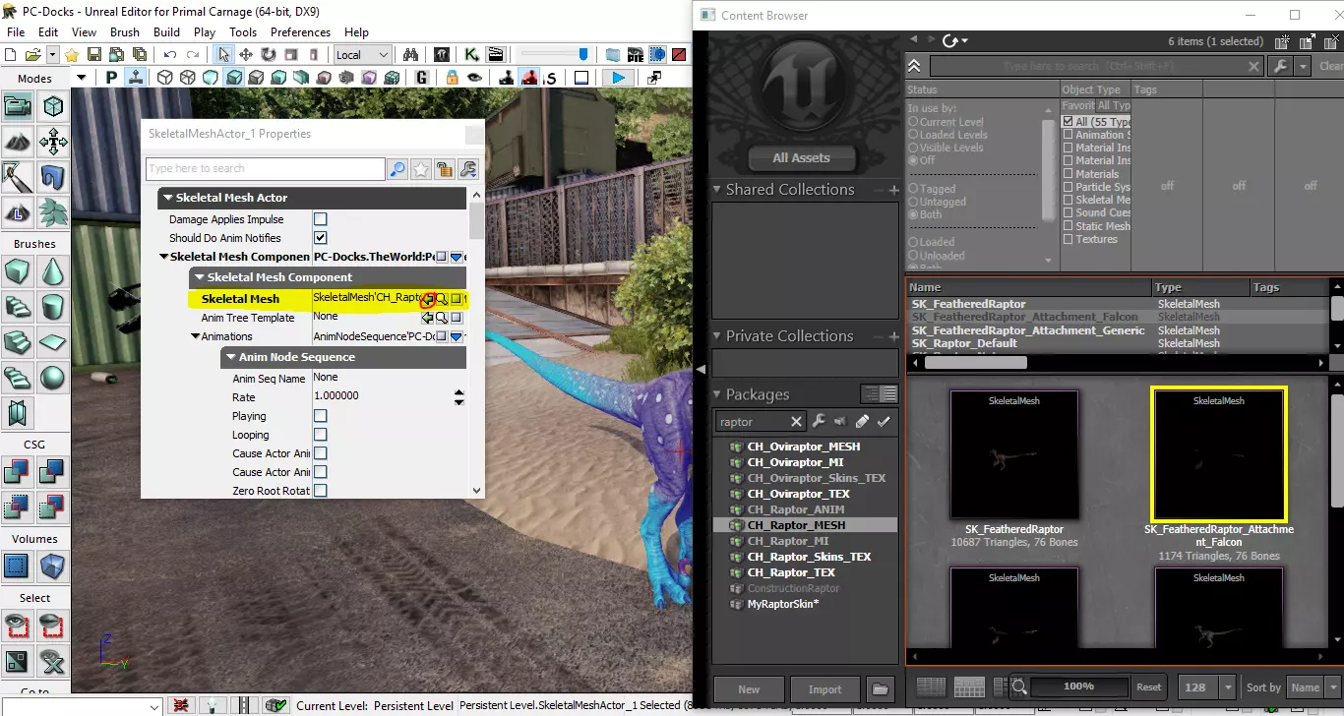
Task: Clear the raptor filter with X icon
Action: pyautogui.click(x=796, y=422)
